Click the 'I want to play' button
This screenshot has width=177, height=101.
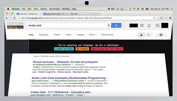point(64,49)
